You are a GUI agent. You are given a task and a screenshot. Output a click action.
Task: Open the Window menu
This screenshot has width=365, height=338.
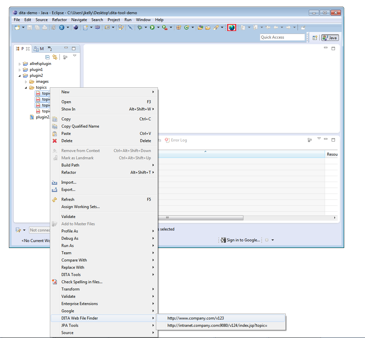143,20
